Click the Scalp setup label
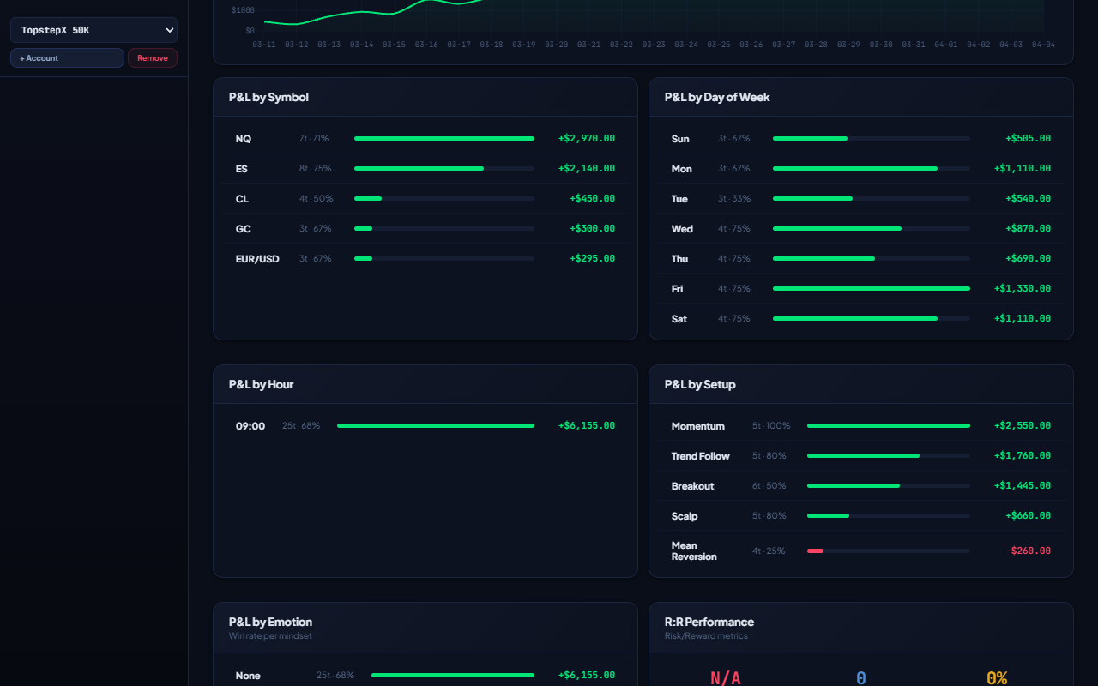The height and width of the screenshot is (686, 1098). [685, 516]
